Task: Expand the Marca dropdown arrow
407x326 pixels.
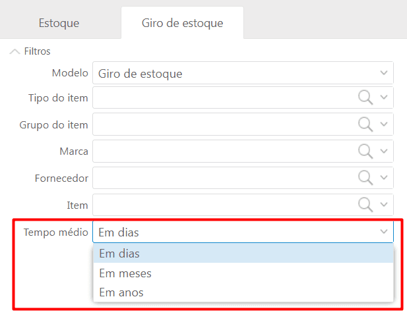Action: coord(384,151)
